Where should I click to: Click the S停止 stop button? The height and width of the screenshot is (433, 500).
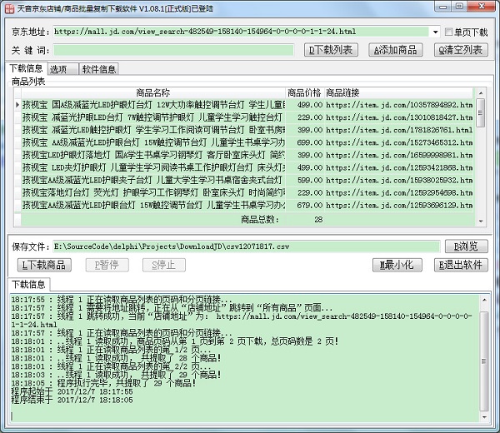tap(164, 265)
